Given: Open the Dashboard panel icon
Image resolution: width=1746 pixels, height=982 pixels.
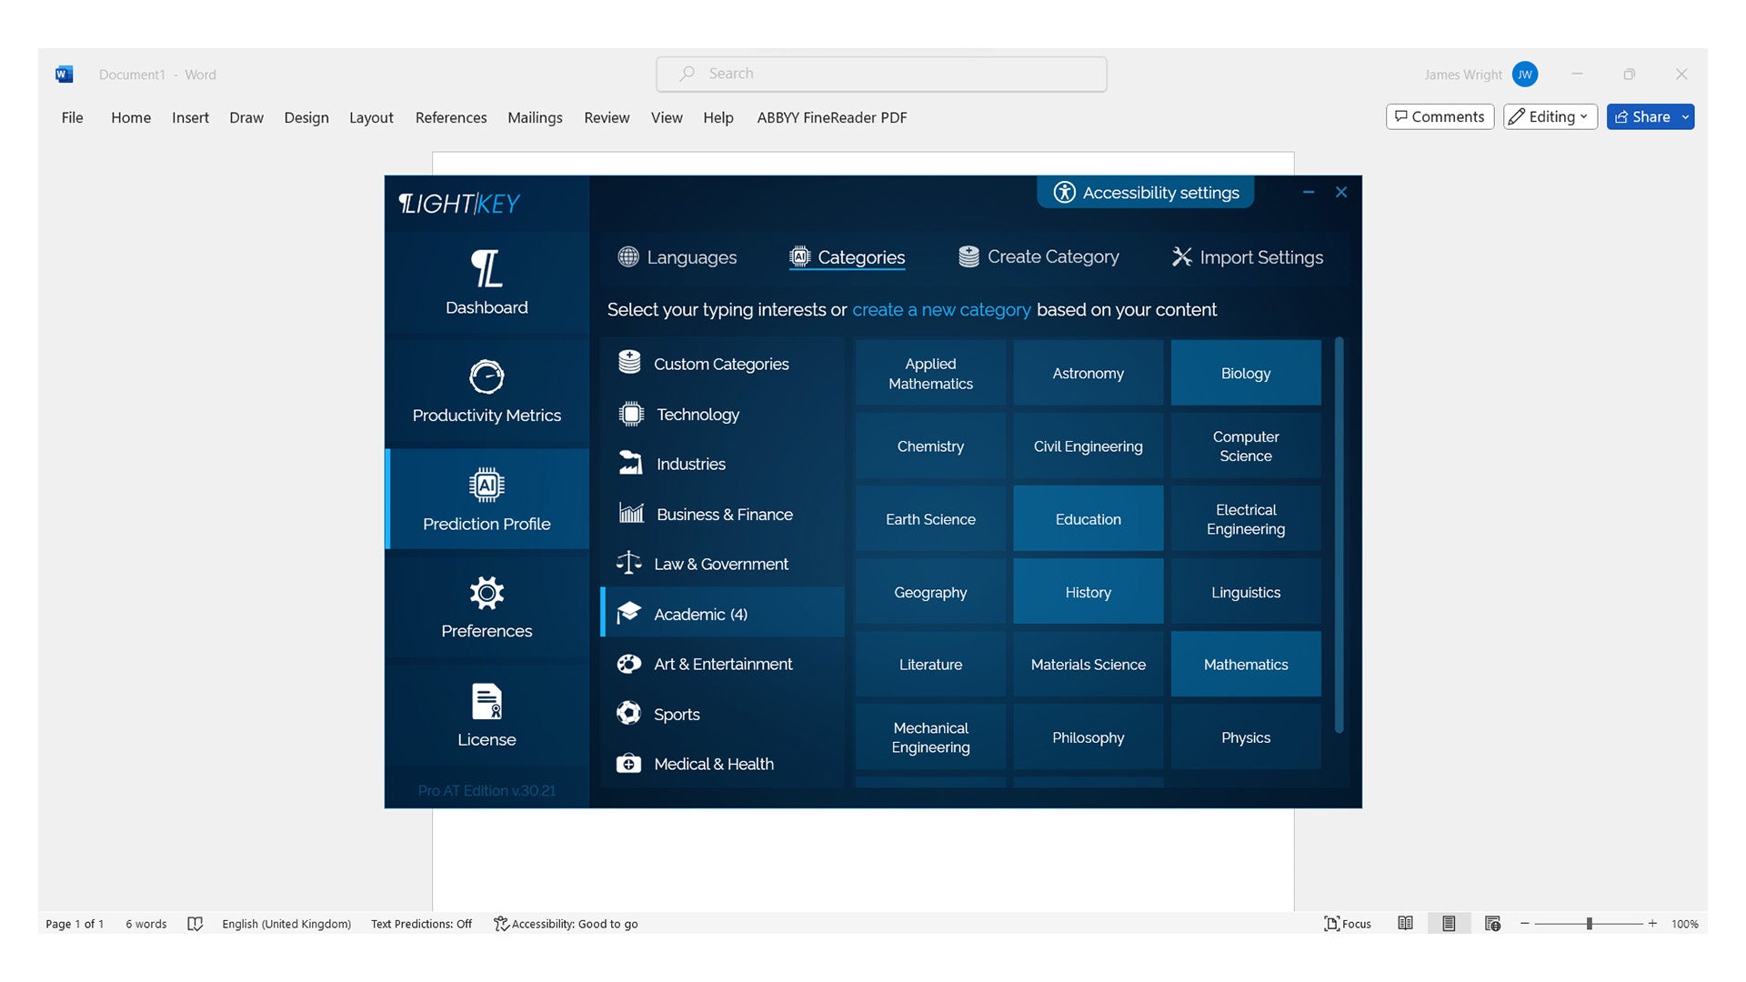Looking at the screenshot, I should click(x=487, y=269).
